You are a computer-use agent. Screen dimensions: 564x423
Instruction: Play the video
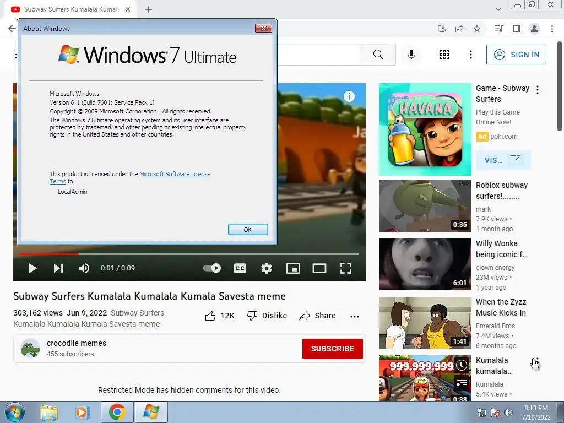(32, 268)
